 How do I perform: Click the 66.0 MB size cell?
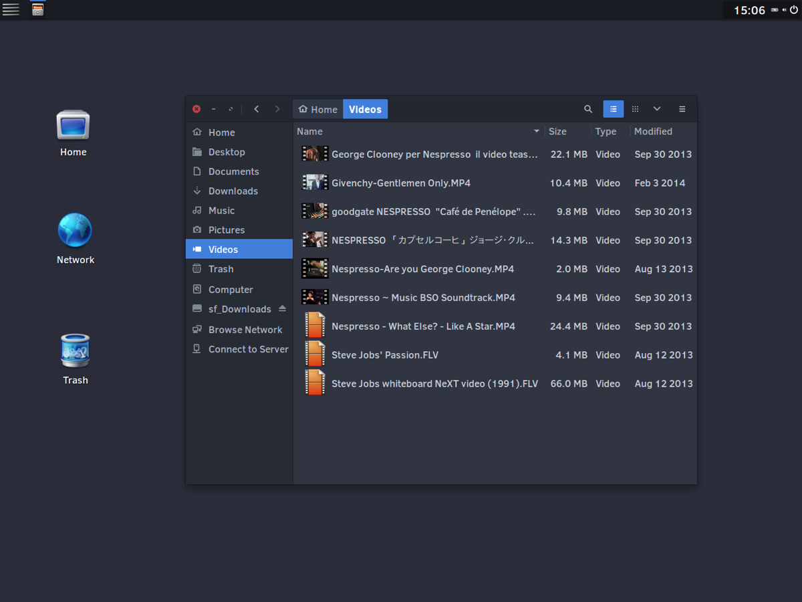(569, 384)
